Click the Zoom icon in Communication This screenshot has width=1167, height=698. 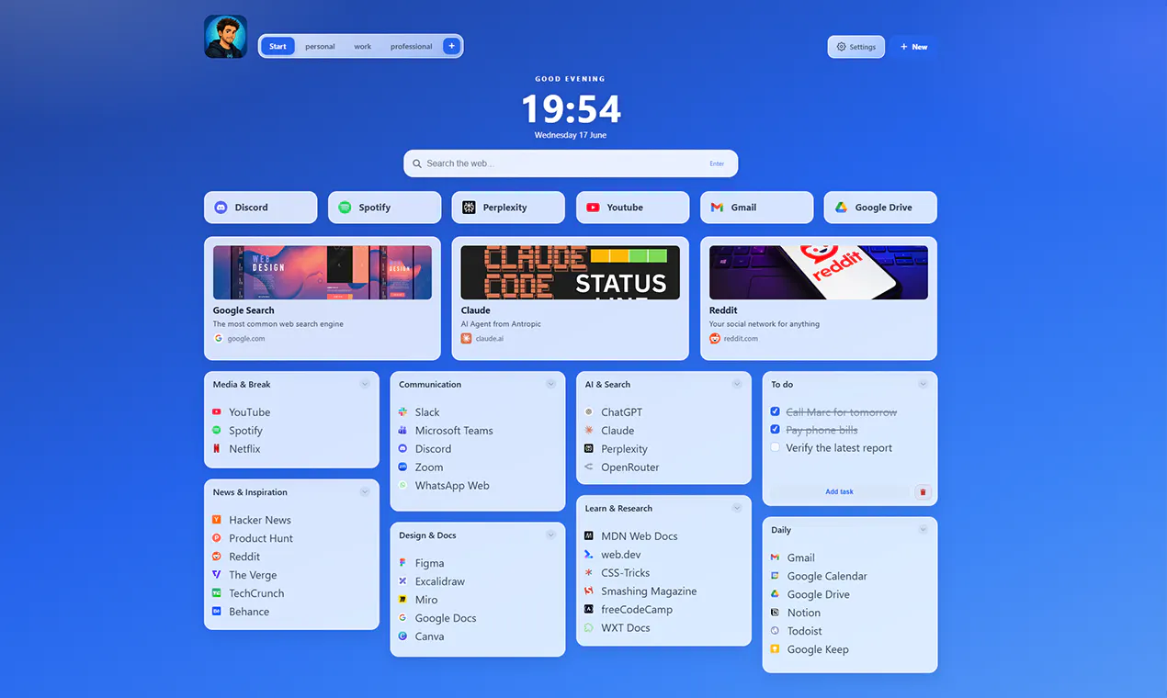click(402, 467)
